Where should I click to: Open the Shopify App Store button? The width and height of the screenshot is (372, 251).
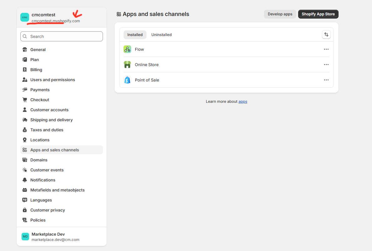point(318,14)
